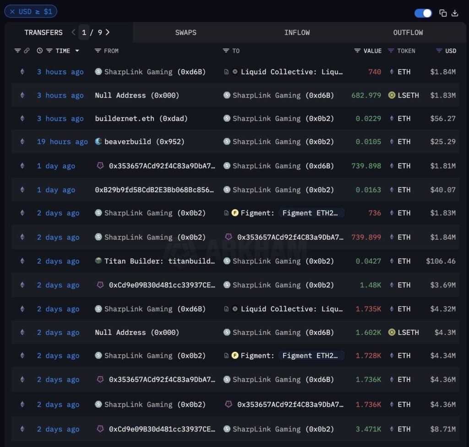Open the chain filter icon in header

coord(18,51)
